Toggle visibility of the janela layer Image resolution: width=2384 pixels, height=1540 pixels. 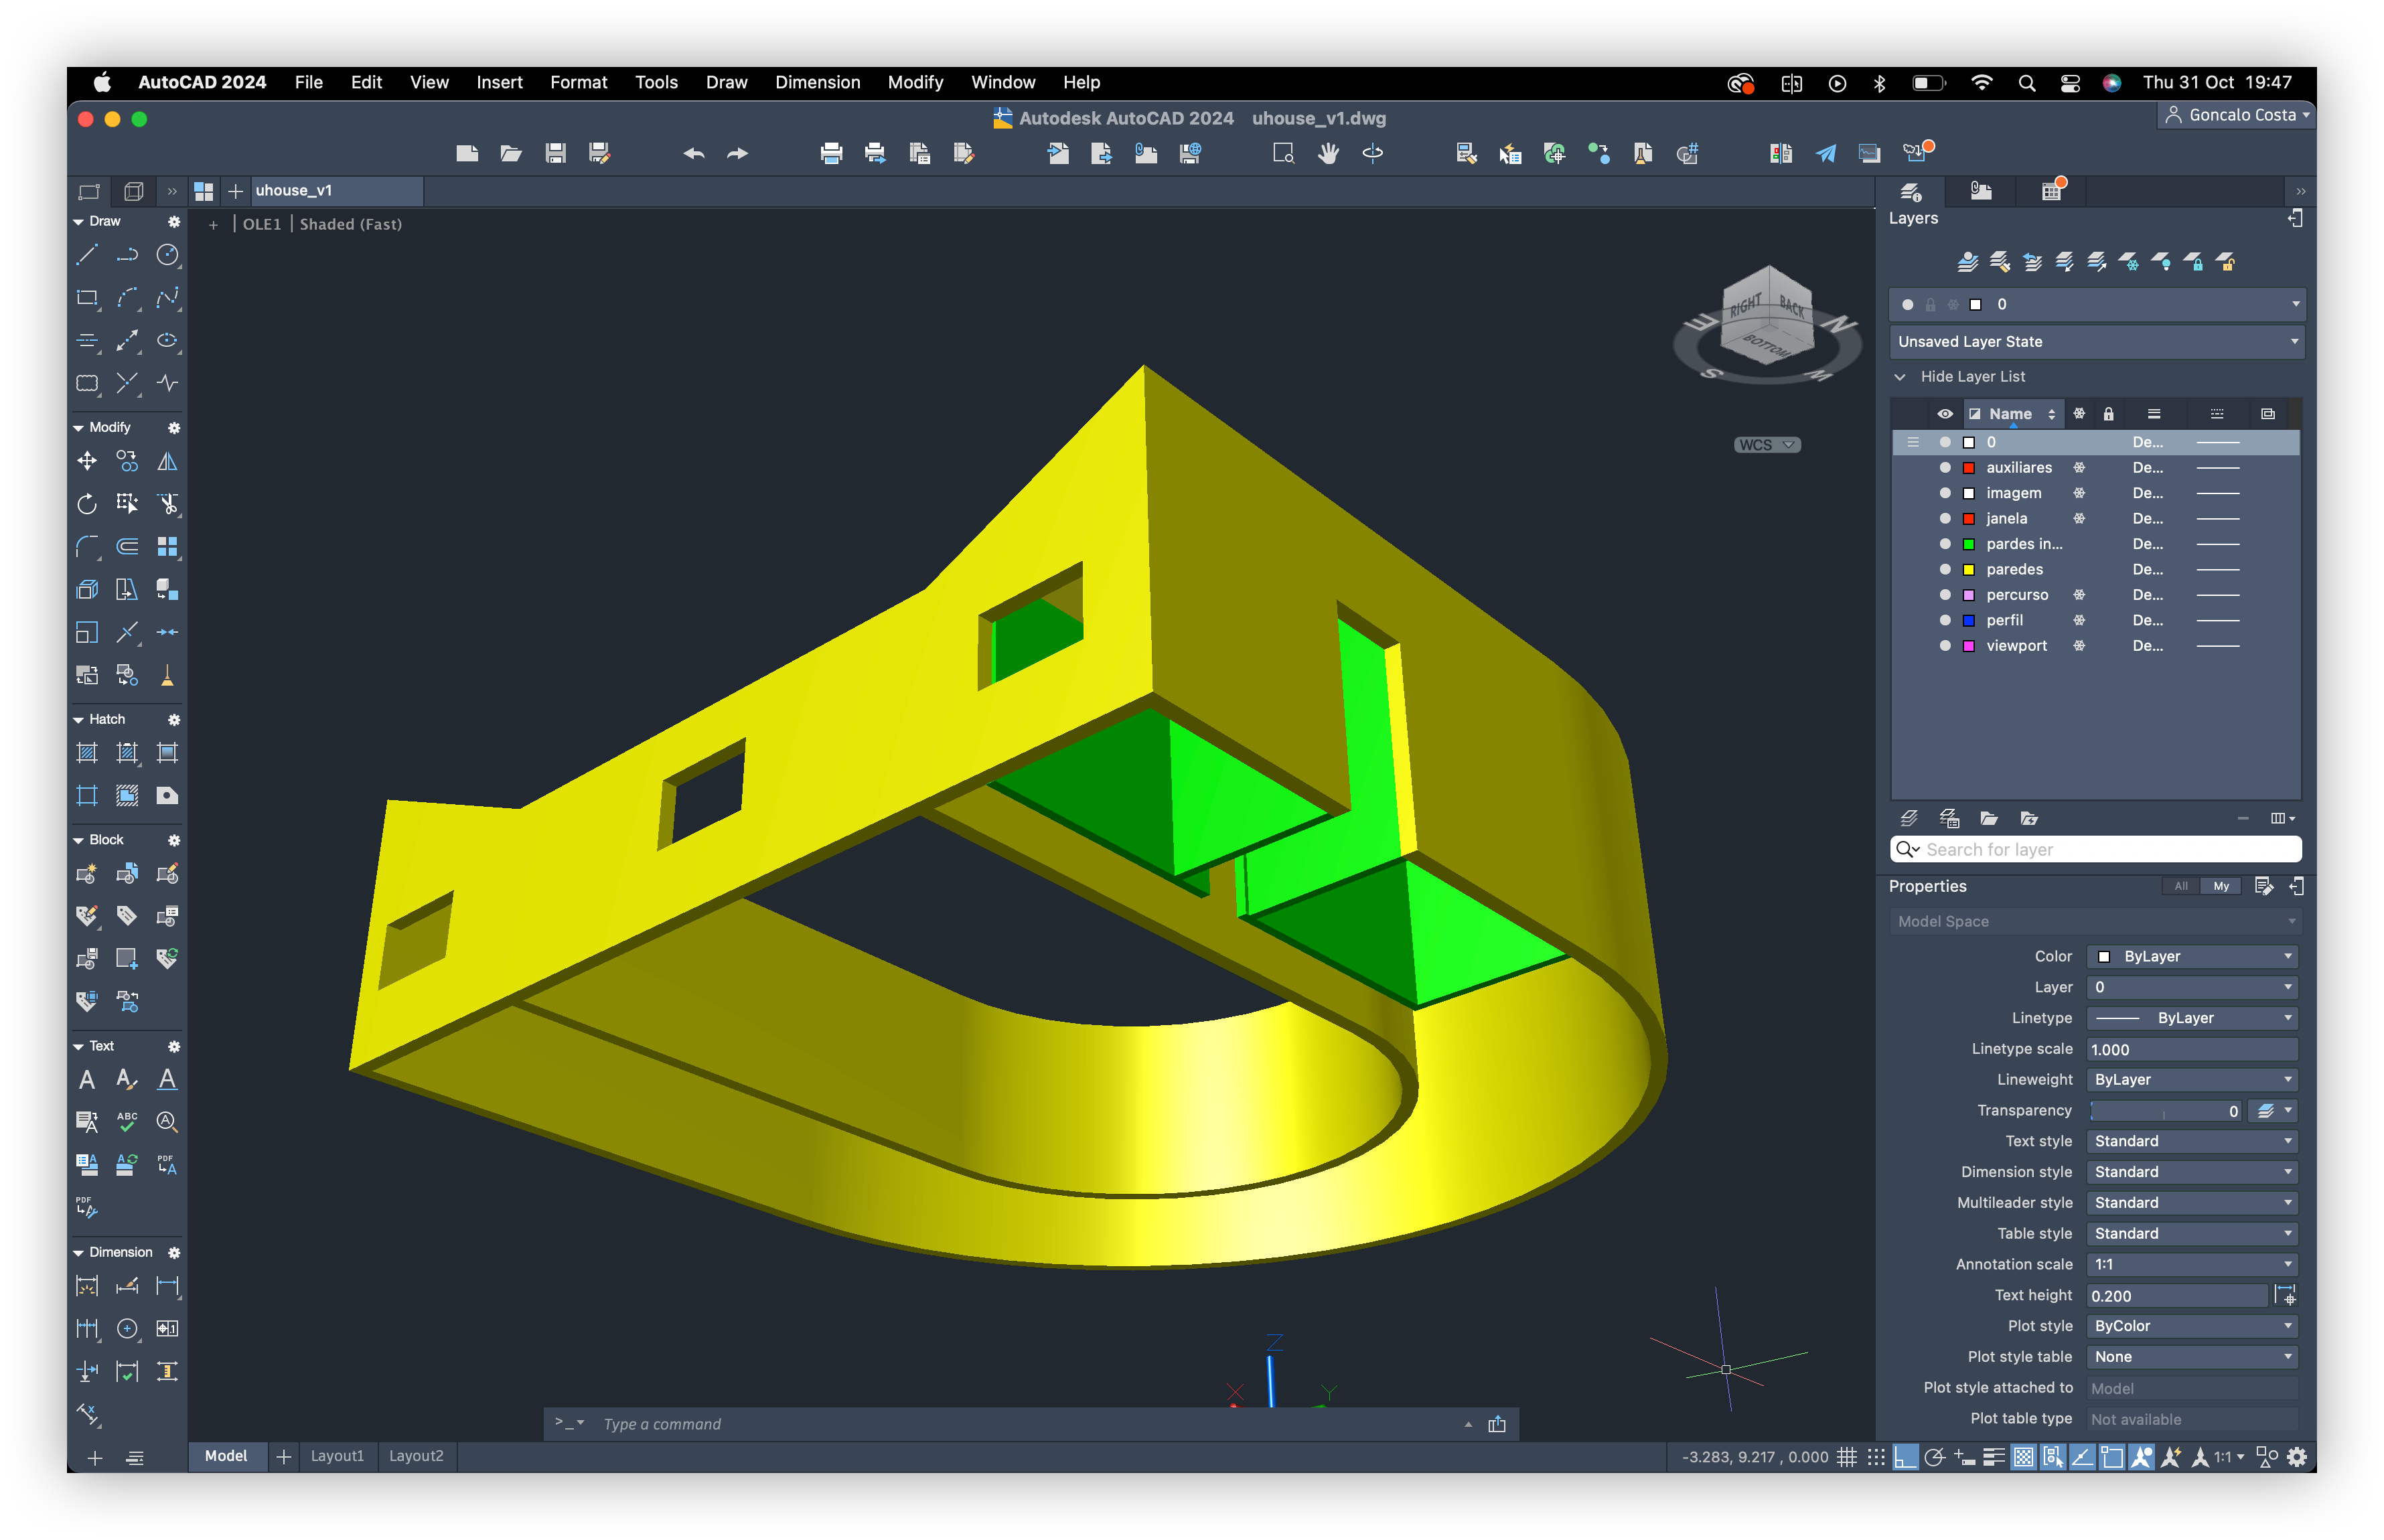[1945, 518]
